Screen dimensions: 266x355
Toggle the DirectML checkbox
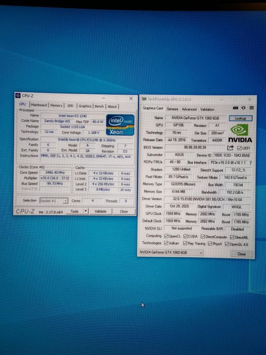click(x=232, y=237)
